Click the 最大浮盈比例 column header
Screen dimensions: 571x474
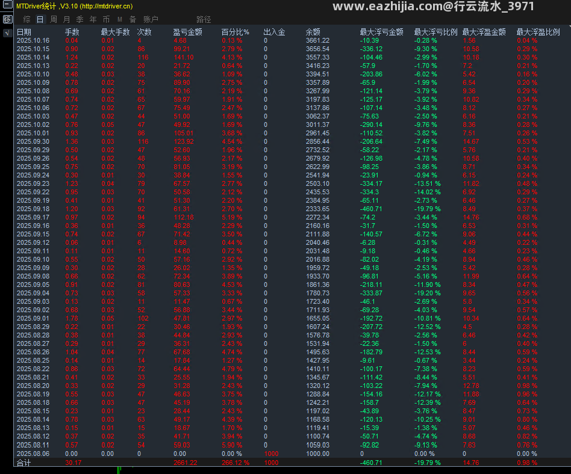[538, 32]
